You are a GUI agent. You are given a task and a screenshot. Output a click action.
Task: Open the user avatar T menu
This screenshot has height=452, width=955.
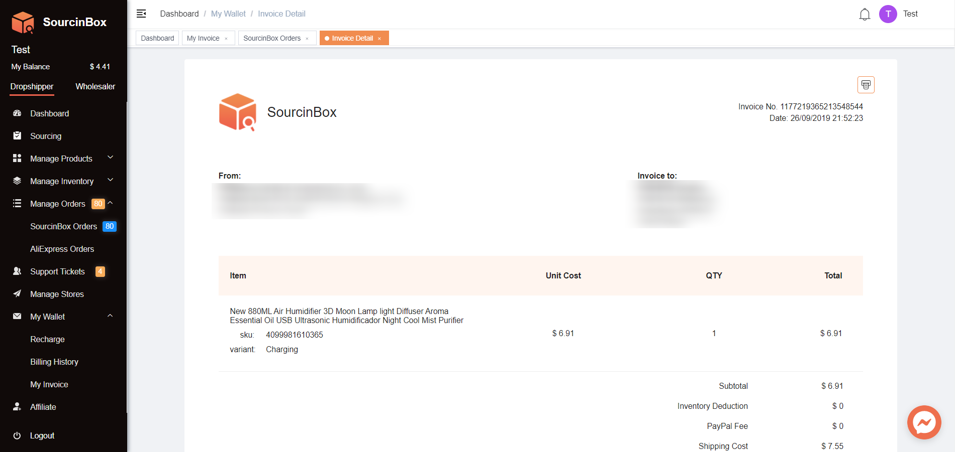[x=888, y=14]
